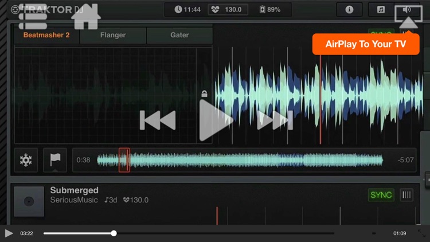Viewport: 430px width, 242px height.
Task: Click the 03:22 elapsed video time
Action: point(26,233)
